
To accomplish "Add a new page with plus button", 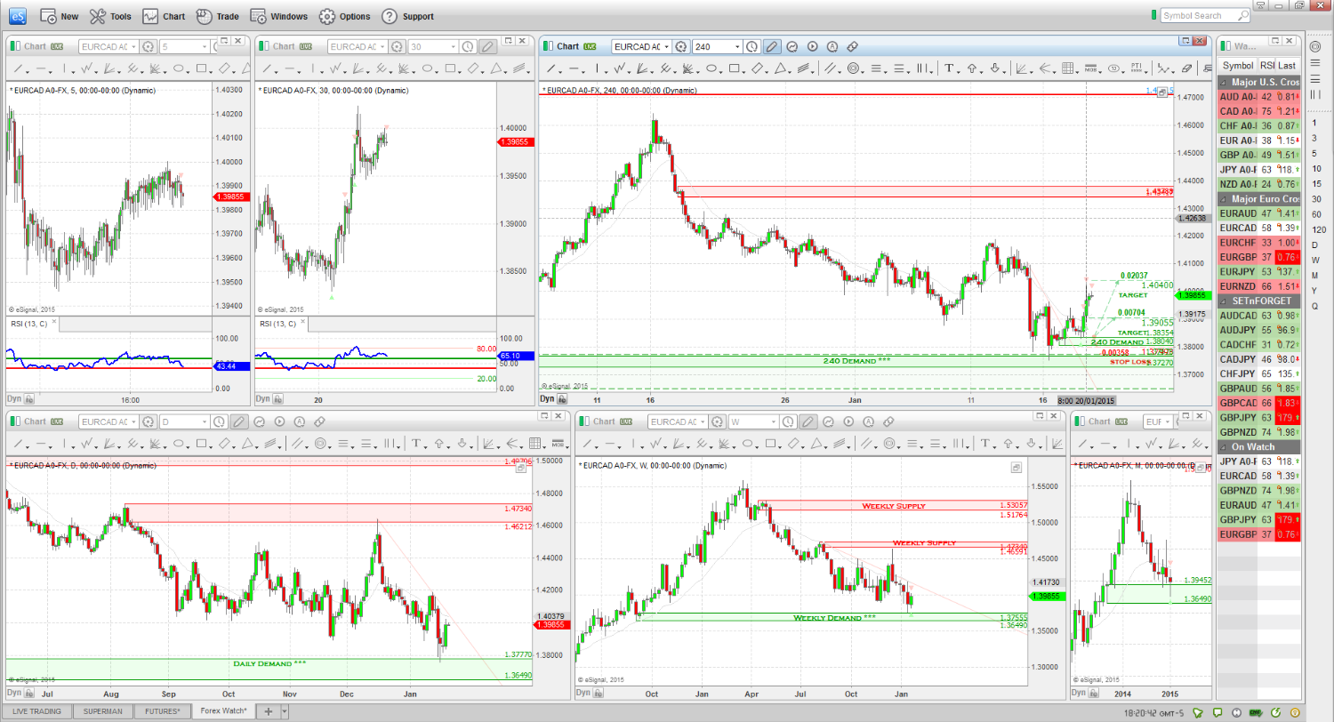I will point(269,711).
